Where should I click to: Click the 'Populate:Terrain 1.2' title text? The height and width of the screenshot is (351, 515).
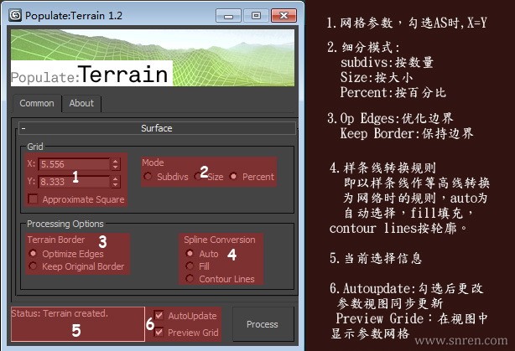(x=74, y=16)
